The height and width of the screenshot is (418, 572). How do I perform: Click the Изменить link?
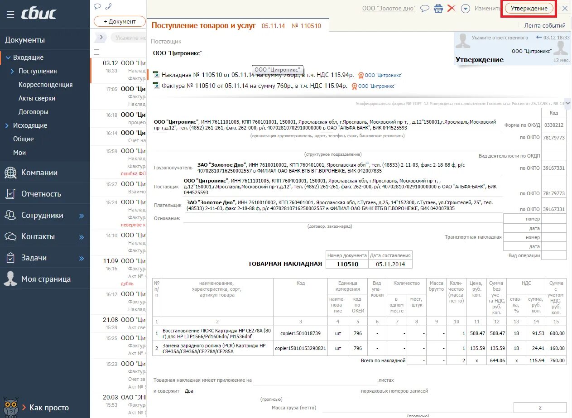487,9
